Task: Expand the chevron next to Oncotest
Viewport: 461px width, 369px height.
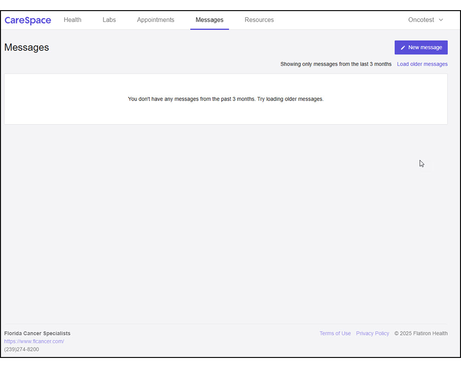Action: click(x=441, y=20)
